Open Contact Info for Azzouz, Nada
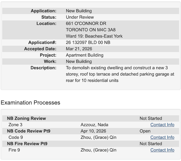Image resolution: width=181 pixels, height=161 pixels. [x=162, y=125]
